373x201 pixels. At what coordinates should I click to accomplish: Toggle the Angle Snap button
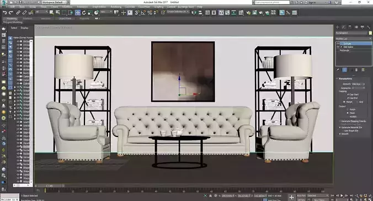[x=143, y=13]
